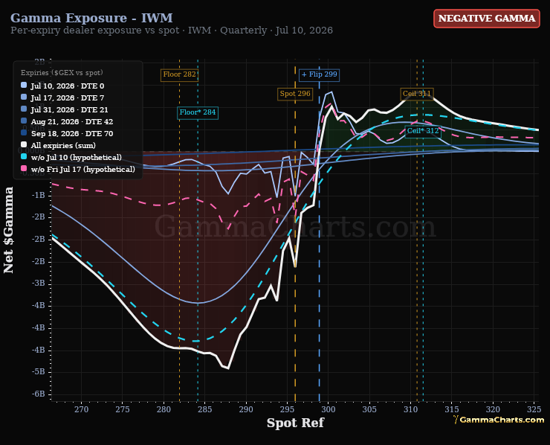Click the Ceil* 312 annotation label
Screen dimensions: 550x445
pos(423,131)
